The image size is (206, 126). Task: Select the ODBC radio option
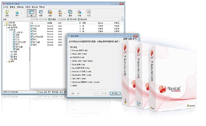(x=73, y=85)
